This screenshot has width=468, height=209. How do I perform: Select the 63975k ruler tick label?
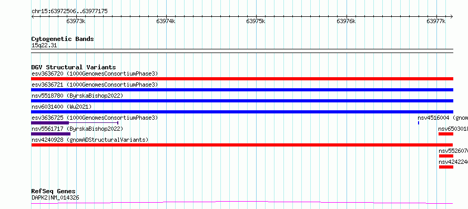point(256,21)
